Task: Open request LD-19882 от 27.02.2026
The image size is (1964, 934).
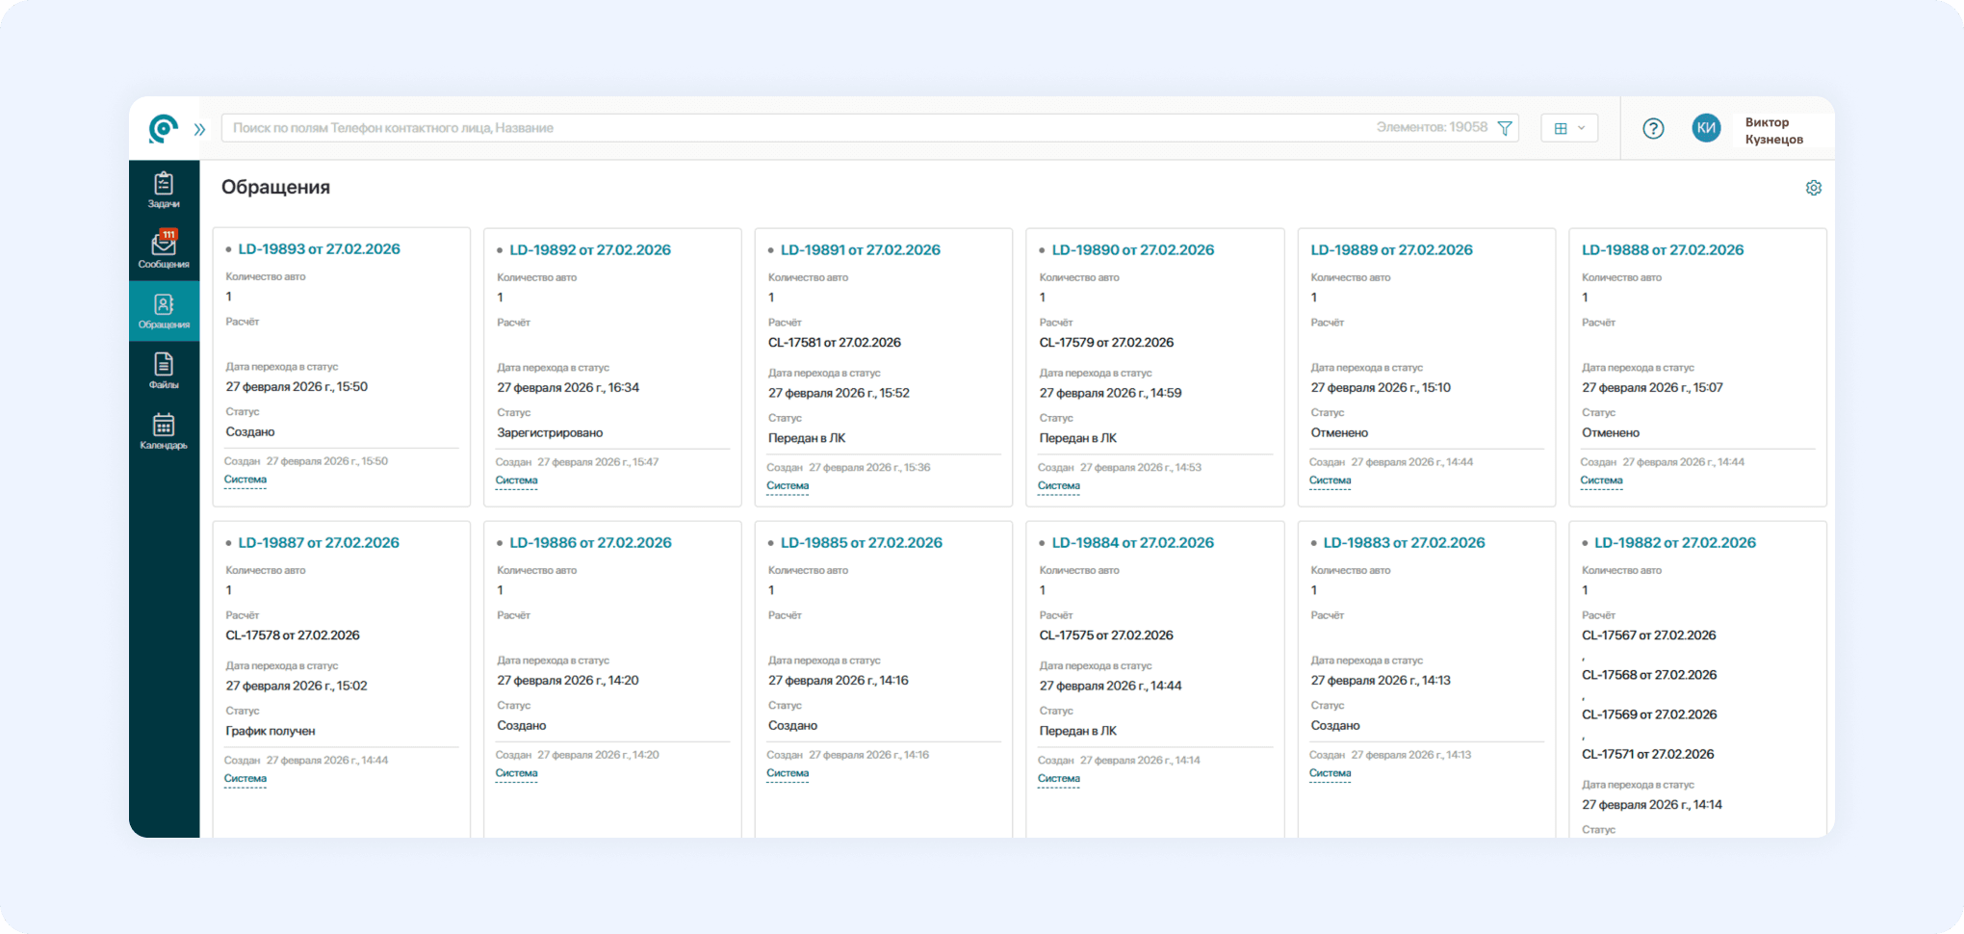Action: click(1674, 543)
